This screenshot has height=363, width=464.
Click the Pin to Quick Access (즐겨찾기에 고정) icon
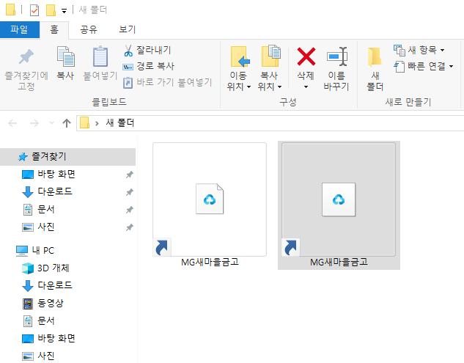[26, 56]
